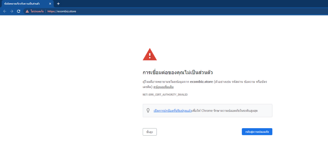
Task: Select the privacy error browser tab
Action: pos(27,4)
